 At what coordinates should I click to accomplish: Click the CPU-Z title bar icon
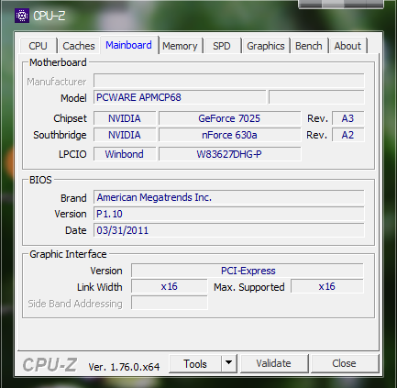click(22, 16)
